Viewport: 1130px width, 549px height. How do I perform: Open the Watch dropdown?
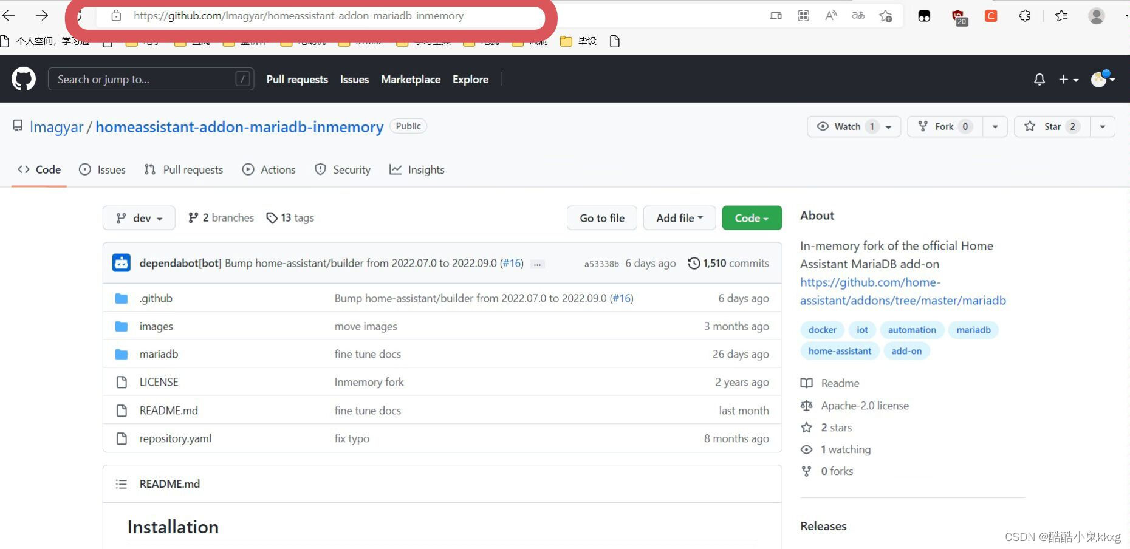[854, 126]
